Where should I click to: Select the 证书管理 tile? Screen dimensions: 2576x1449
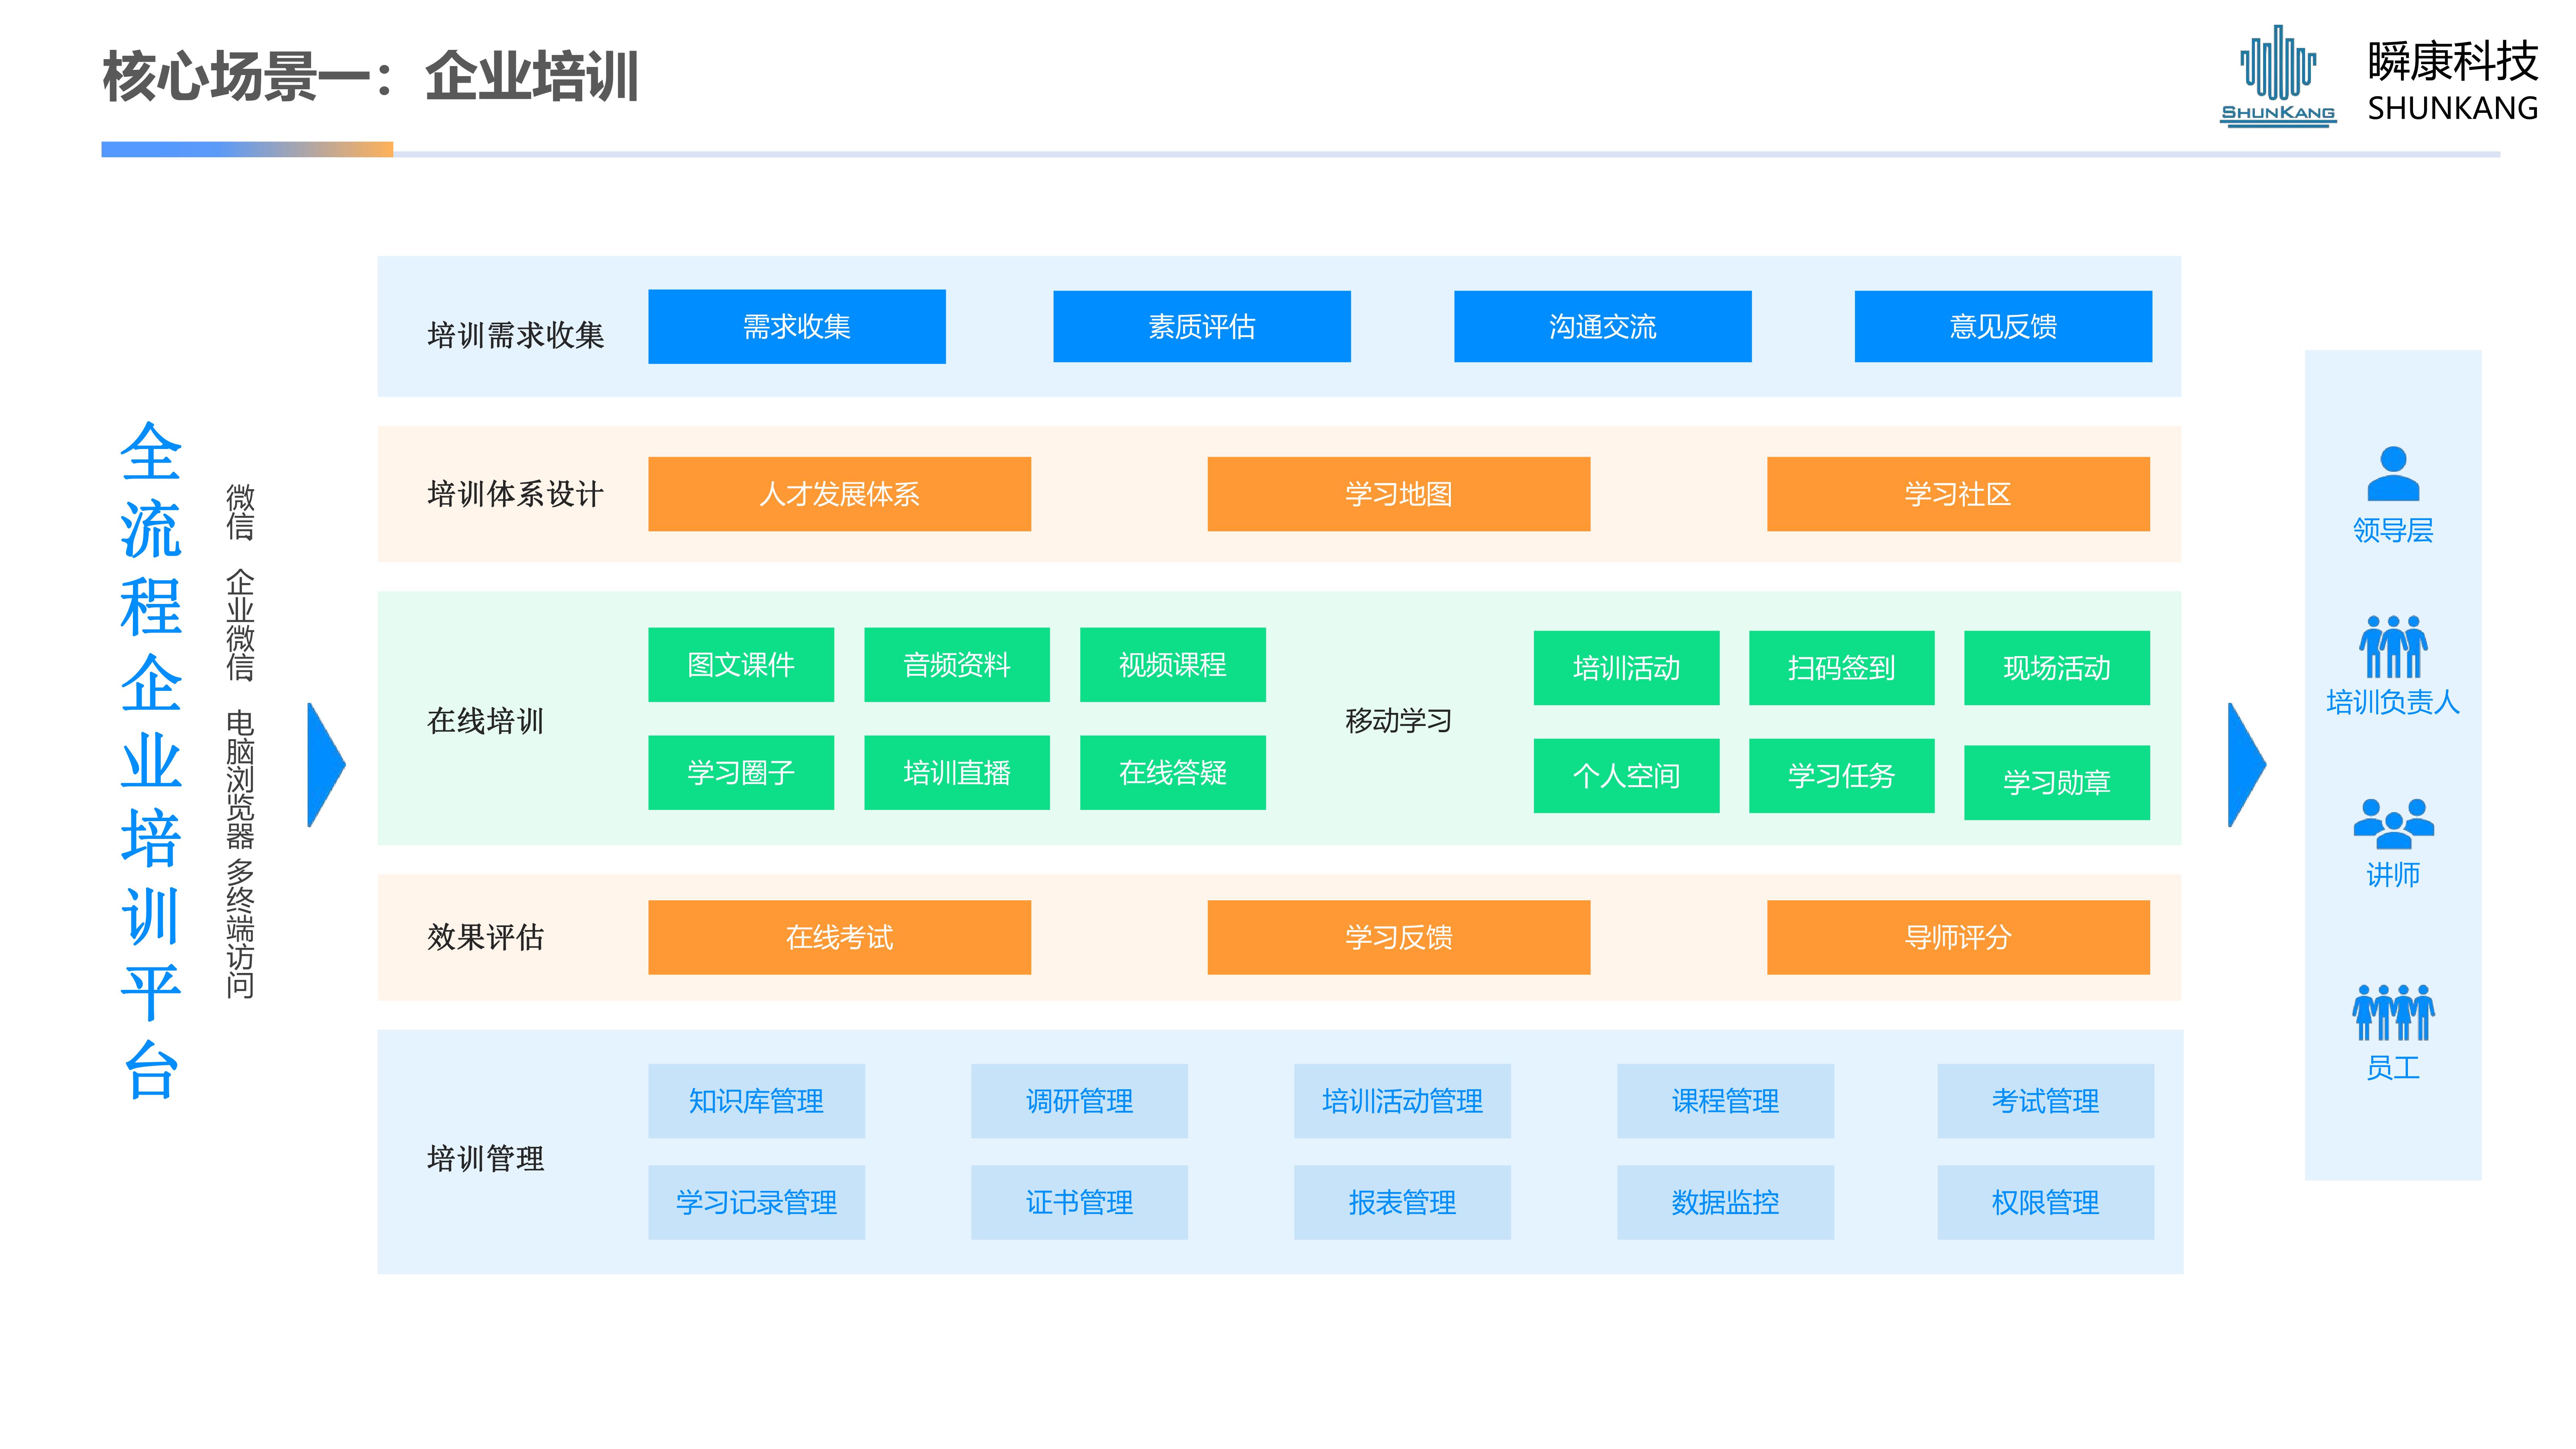click(1079, 1202)
